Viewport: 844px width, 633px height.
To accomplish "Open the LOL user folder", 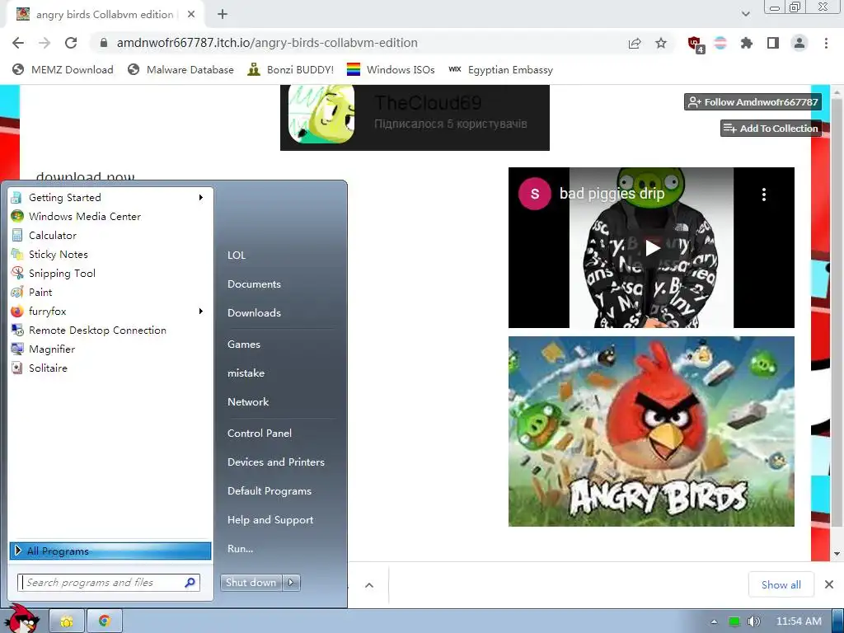I will click(237, 256).
